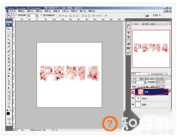Screen dimensions: 177x137
Task: Enable the auto-select checkbox in options bar
Action: (x=16, y=15)
